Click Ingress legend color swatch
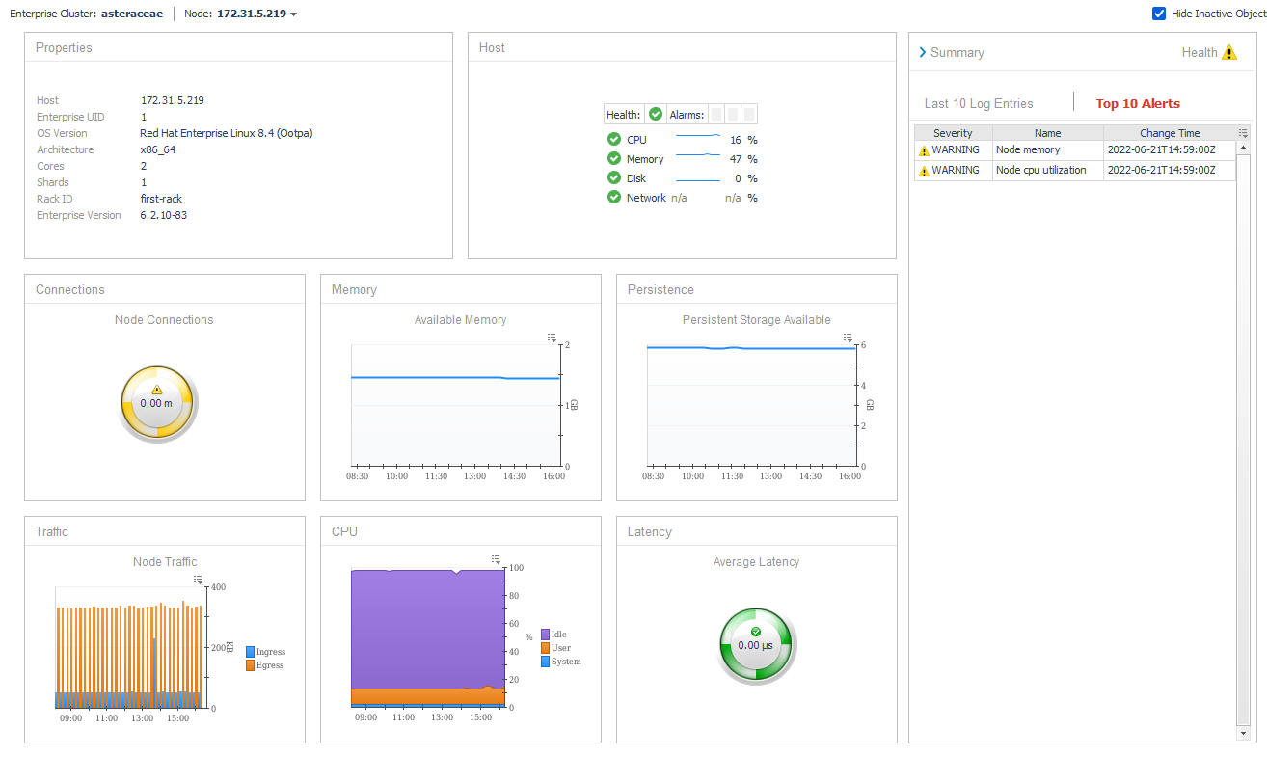This screenshot has height=757, width=1267. coord(250,652)
